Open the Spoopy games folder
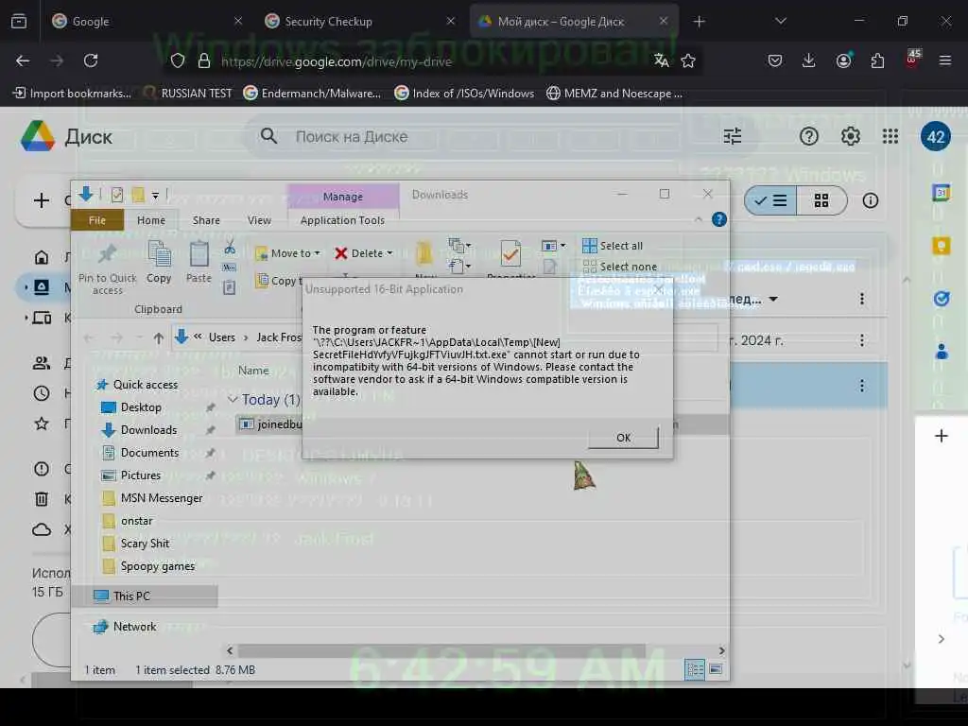The image size is (968, 726). click(x=148, y=566)
